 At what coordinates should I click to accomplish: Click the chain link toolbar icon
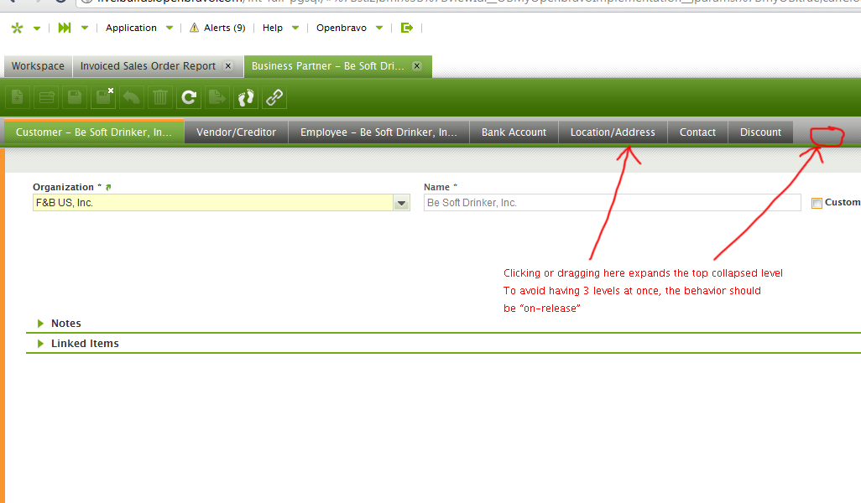[x=274, y=97]
